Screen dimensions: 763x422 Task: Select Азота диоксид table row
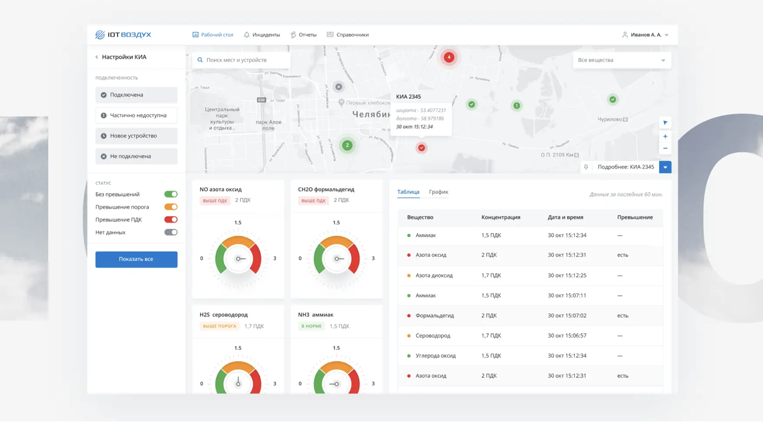[530, 275]
